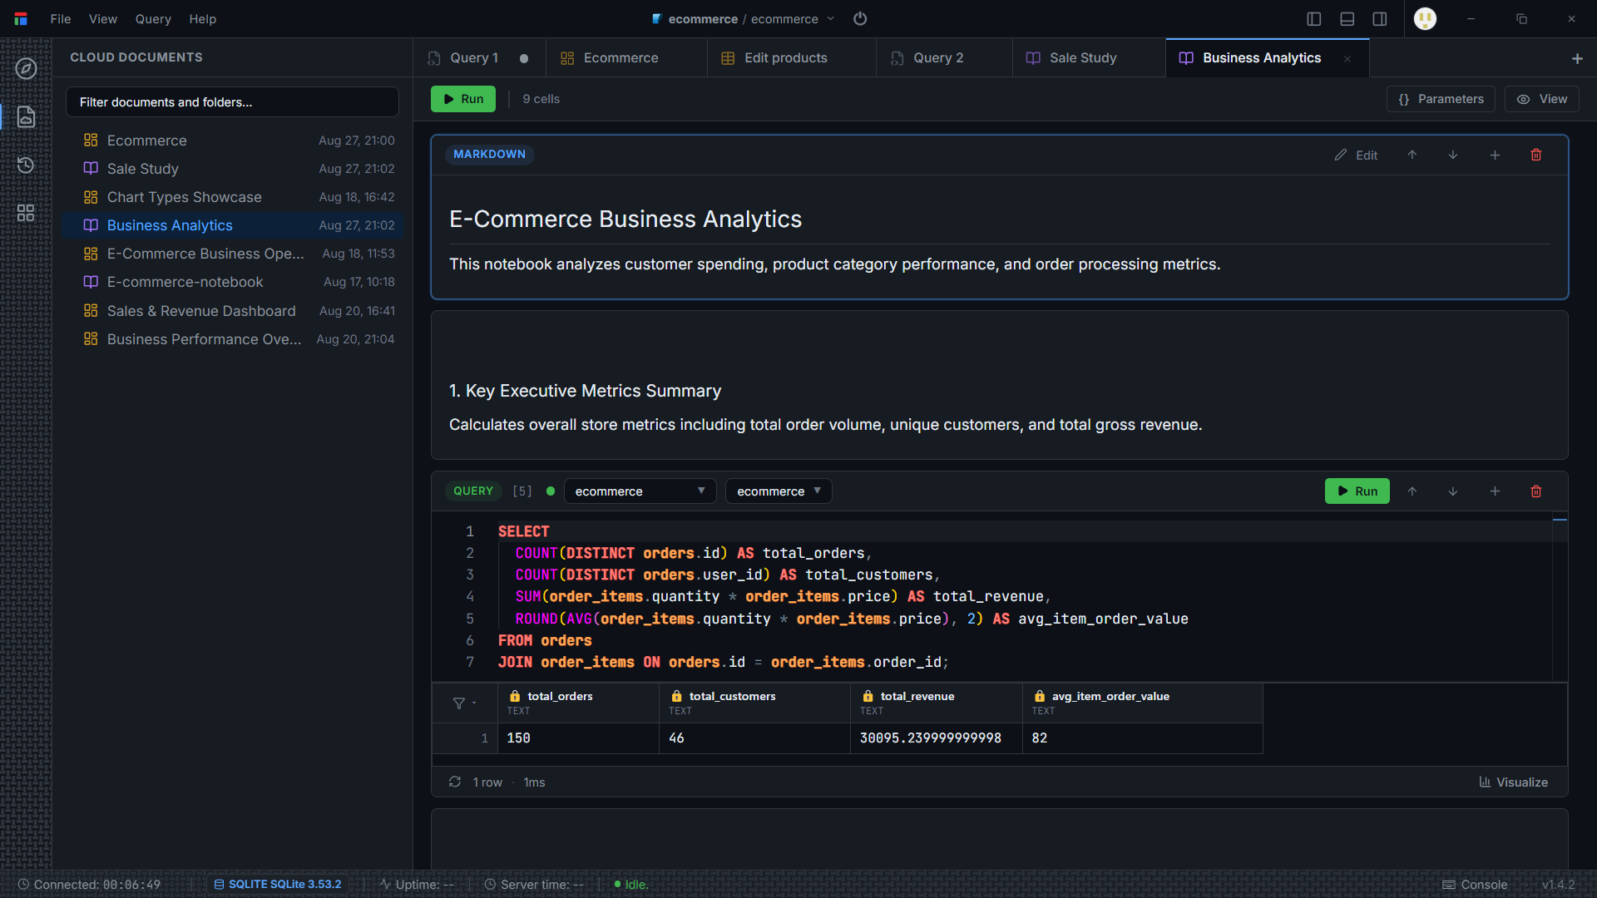Delete the query cell
The image size is (1597, 898).
pos(1536,491)
